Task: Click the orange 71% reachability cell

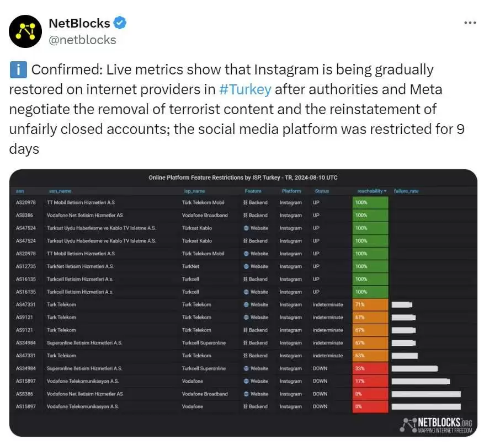Action: pos(370,304)
